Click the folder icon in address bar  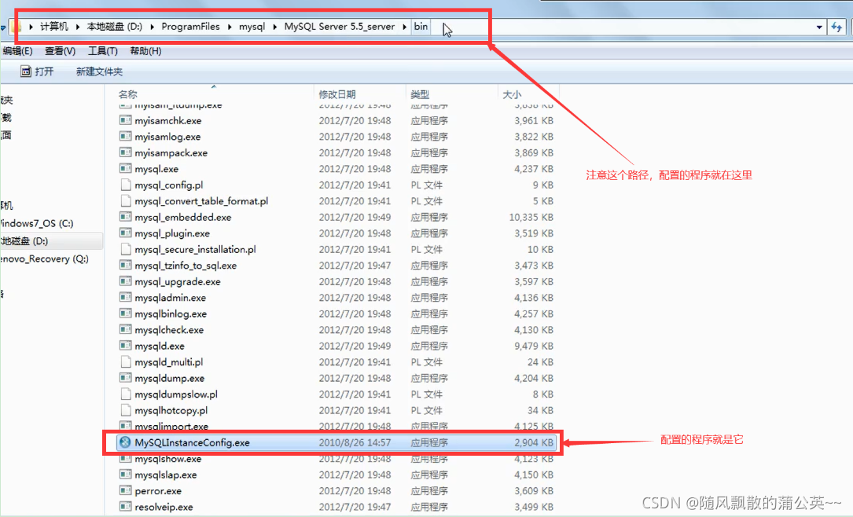pos(16,27)
